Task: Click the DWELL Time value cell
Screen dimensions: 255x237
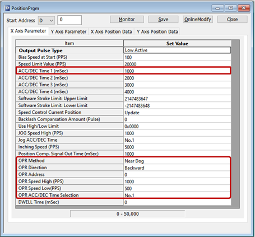Action: pos(177,202)
